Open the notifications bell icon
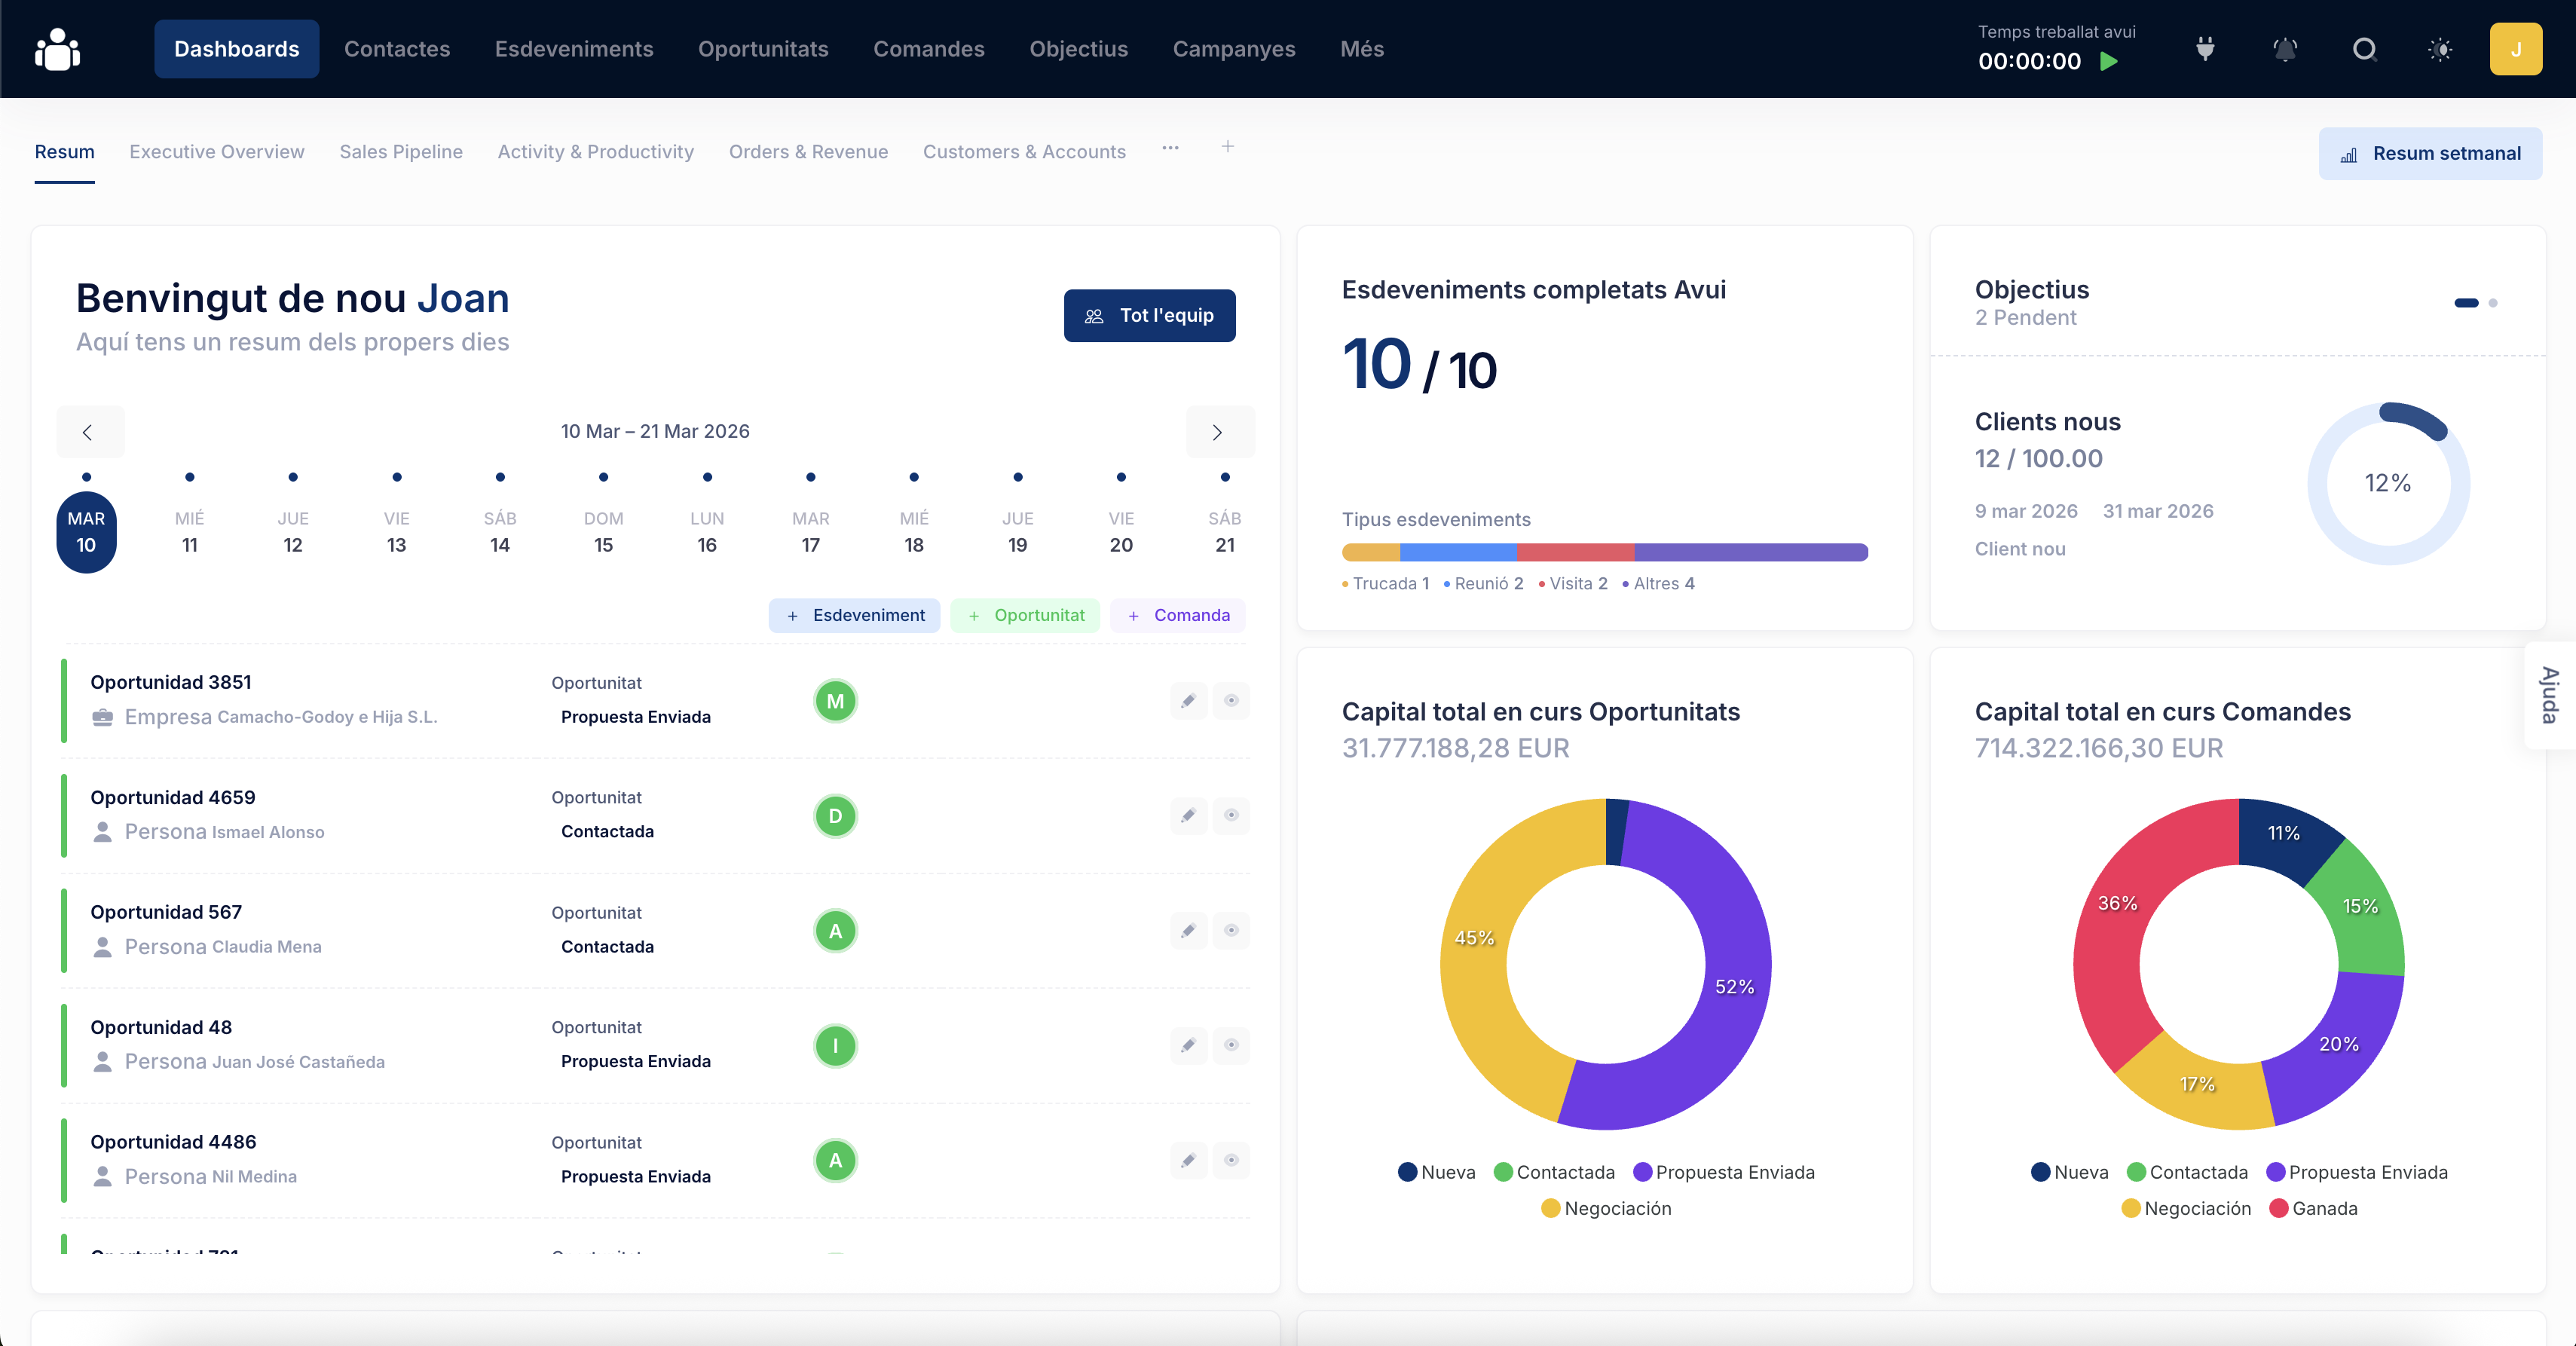 pyautogui.click(x=2285, y=49)
